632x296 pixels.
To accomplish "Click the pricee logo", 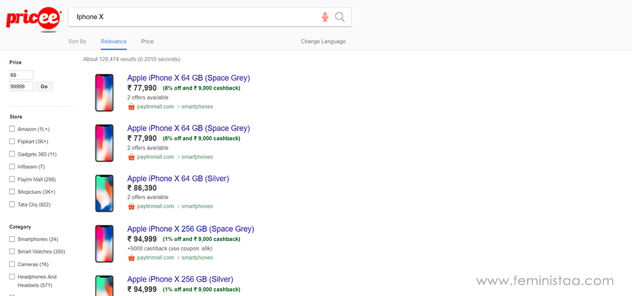I will [34, 19].
